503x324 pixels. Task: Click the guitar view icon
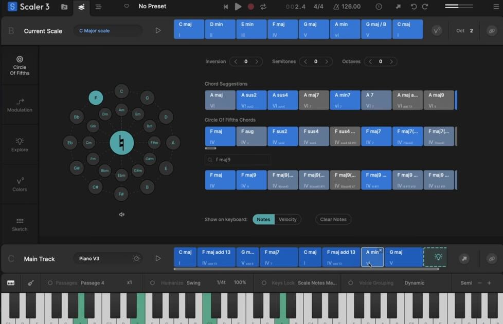pos(30,283)
